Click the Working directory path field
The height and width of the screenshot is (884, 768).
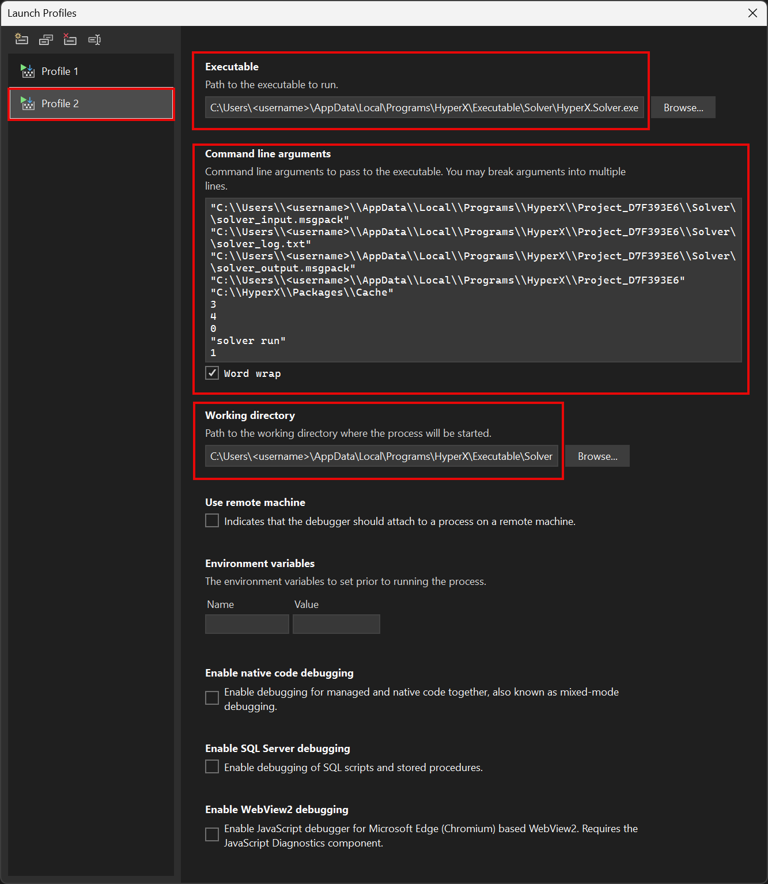point(381,456)
